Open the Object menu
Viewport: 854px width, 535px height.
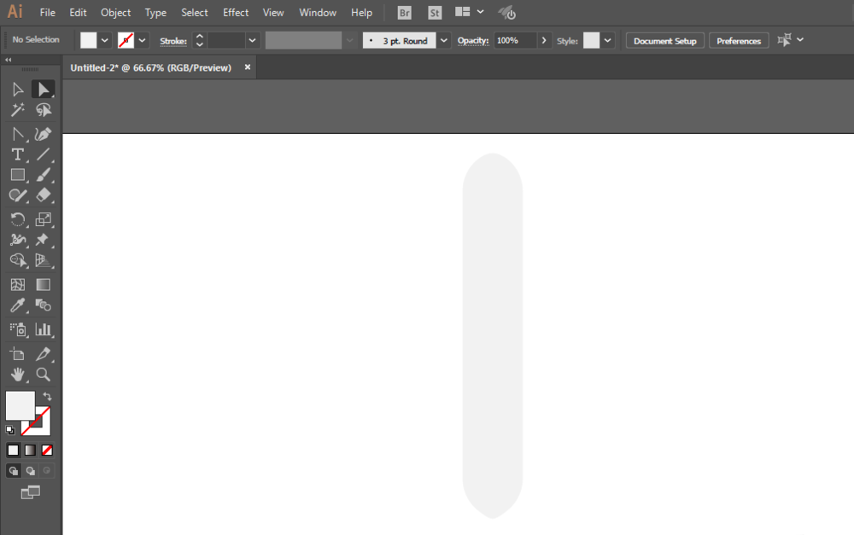click(115, 13)
